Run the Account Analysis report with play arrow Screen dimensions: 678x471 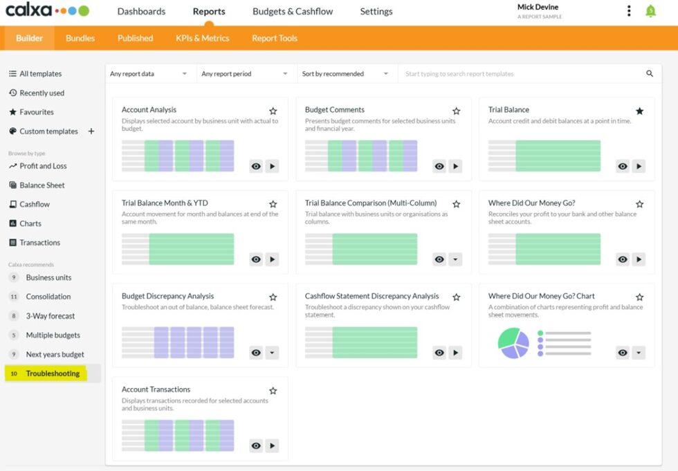[271, 166]
